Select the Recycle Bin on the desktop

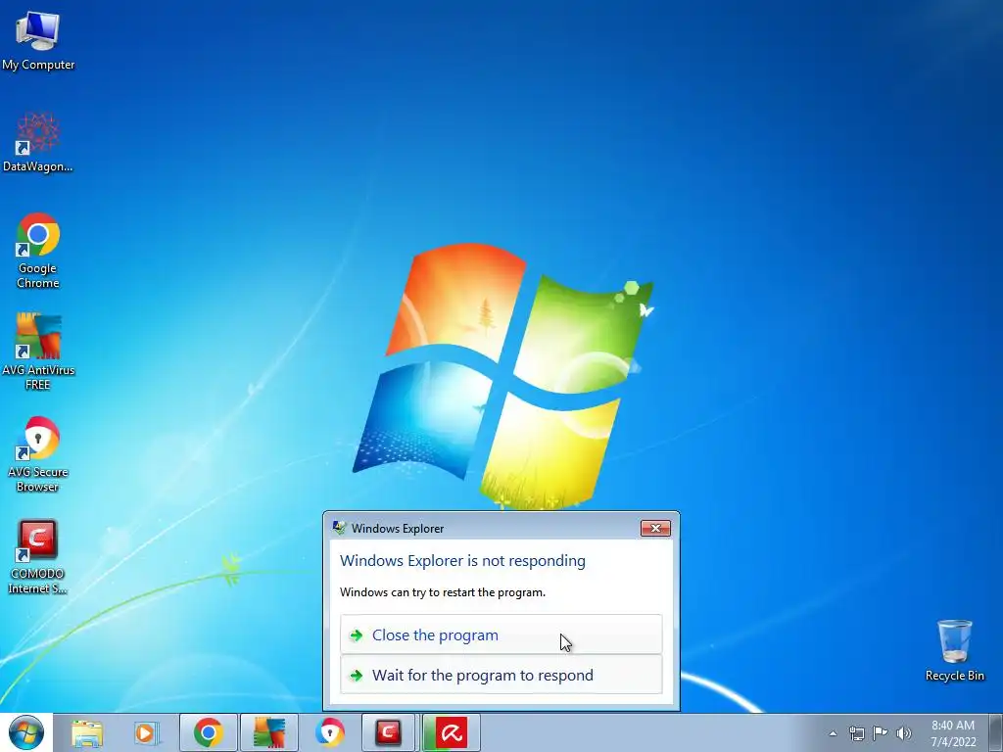coord(954,650)
